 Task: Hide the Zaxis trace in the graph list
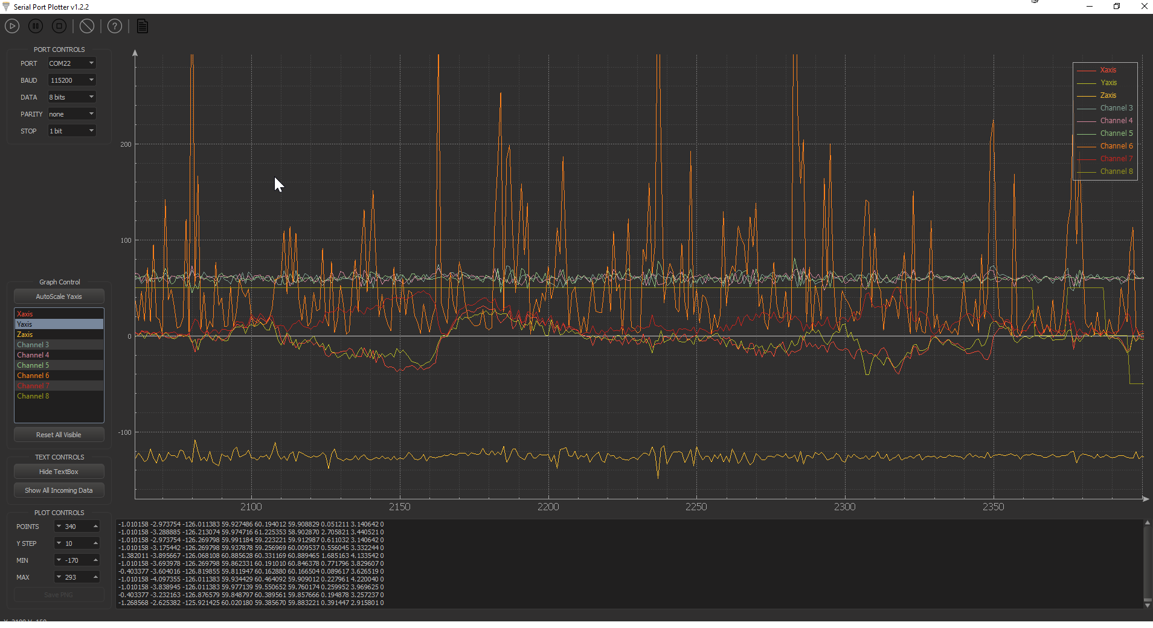pyautogui.click(x=25, y=334)
